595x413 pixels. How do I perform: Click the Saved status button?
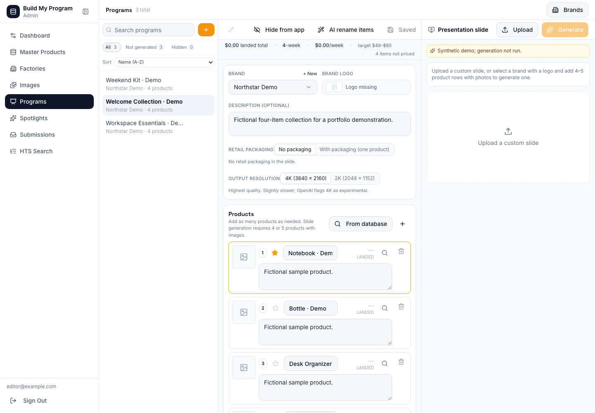pyautogui.click(x=402, y=30)
